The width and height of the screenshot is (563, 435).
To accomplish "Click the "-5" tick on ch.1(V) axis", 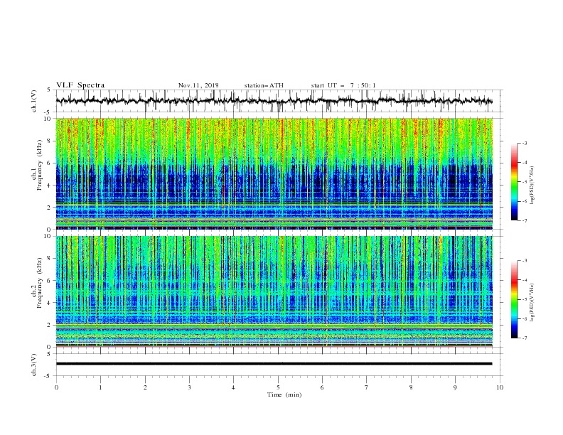I will click(48, 112).
